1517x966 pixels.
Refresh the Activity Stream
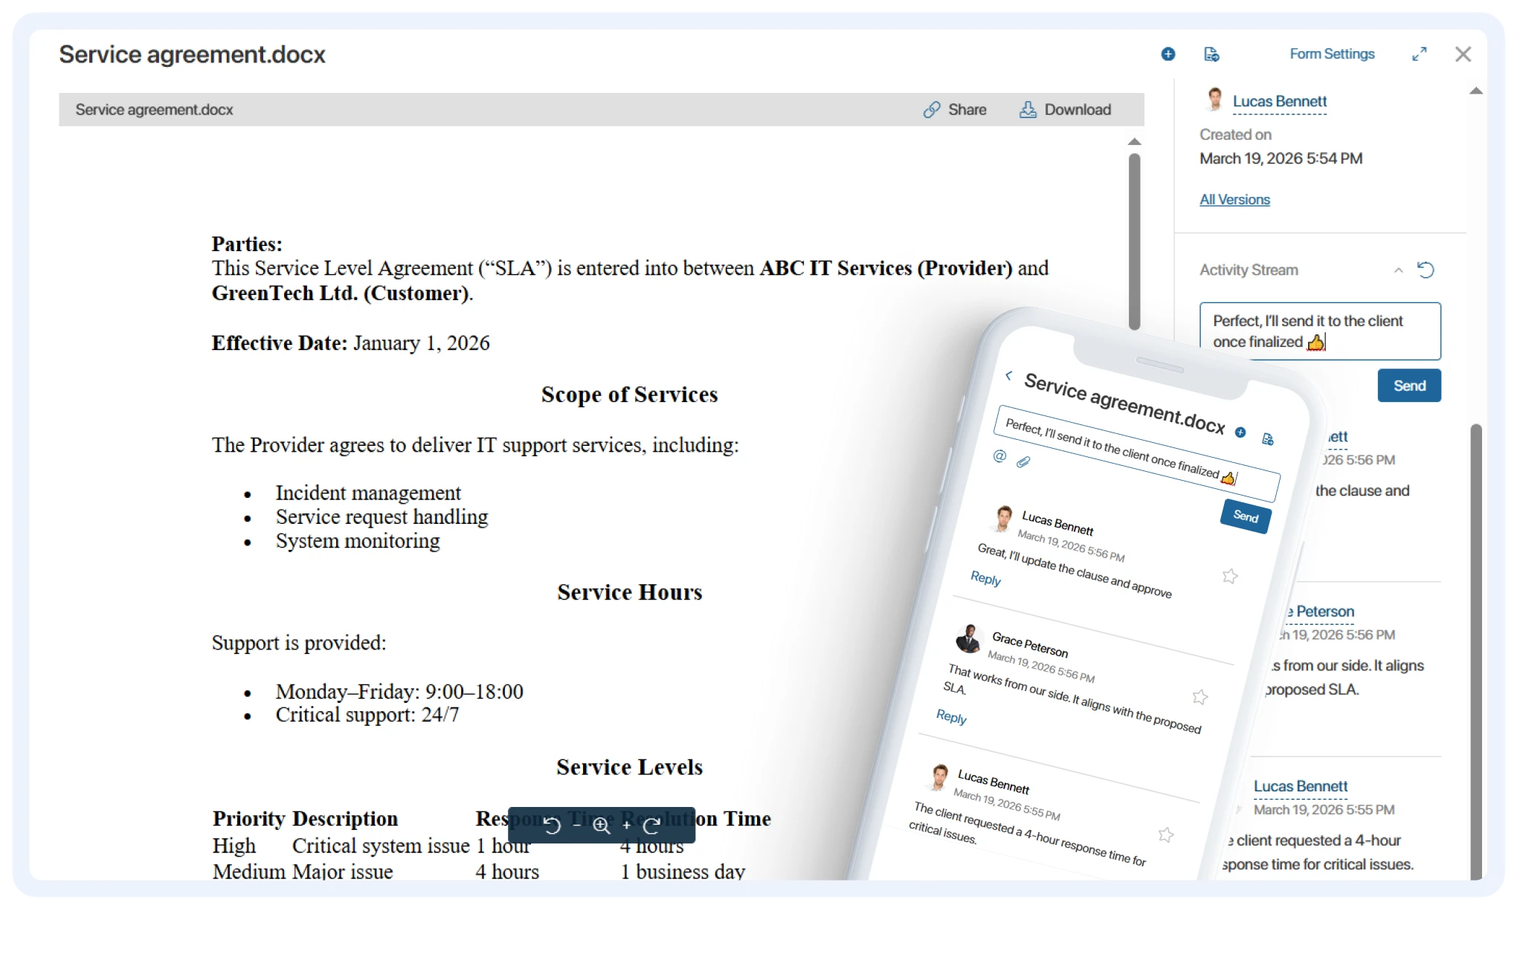(x=1426, y=270)
